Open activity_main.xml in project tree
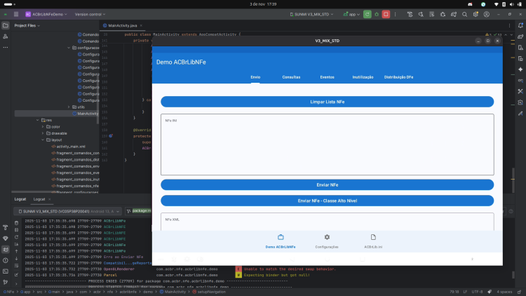This screenshot has width=526, height=296. (70, 147)
